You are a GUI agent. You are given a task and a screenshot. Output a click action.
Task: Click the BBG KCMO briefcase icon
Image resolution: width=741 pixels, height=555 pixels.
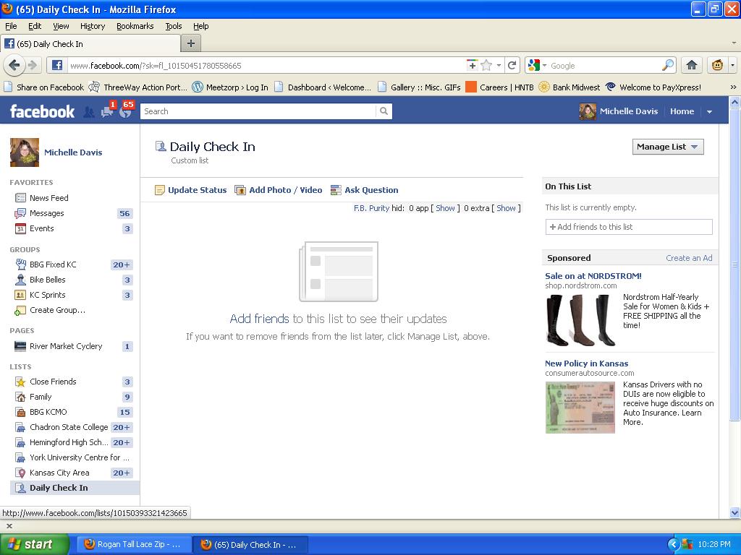pyautogui.click(x=20, y=412)
